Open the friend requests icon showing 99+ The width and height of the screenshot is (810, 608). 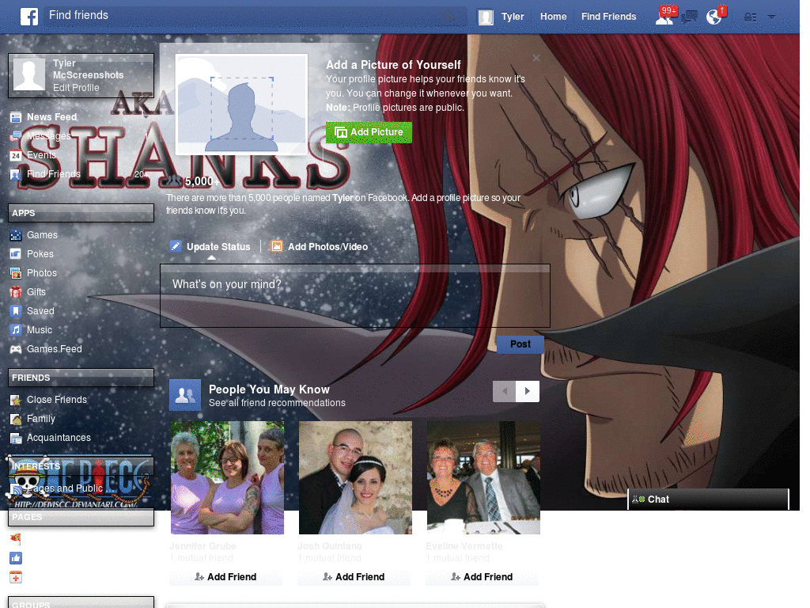point(664,16)
